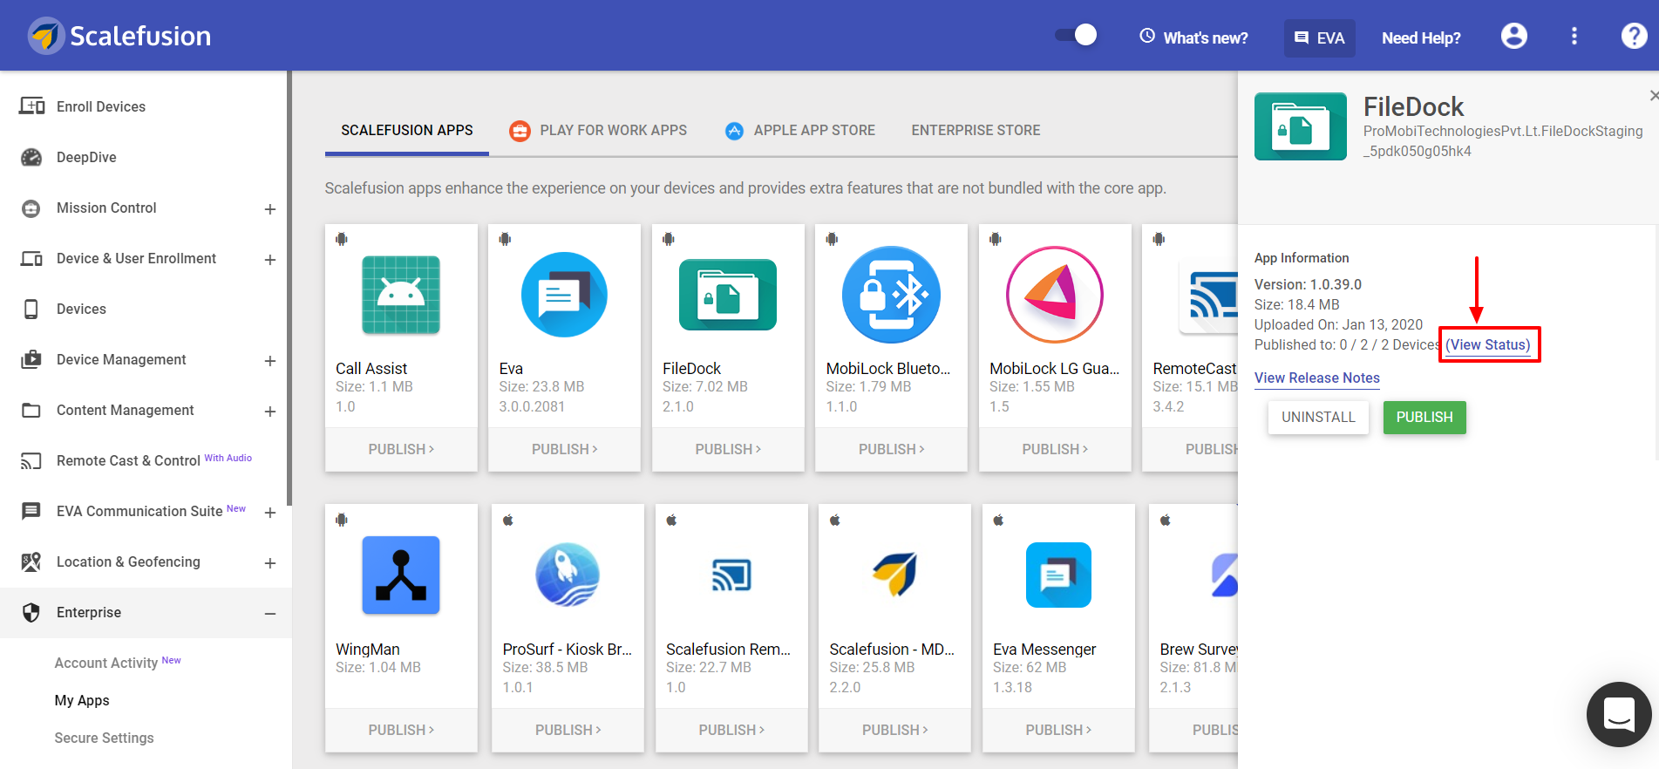Viewport: 1659px width, 769px height.
Task: Publish the MobiLock LG Guard app
Action: tap(1055, 449)
